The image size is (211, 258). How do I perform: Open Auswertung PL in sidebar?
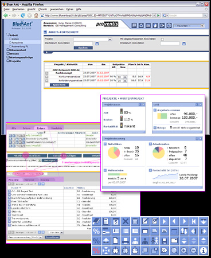coord(18,46)
